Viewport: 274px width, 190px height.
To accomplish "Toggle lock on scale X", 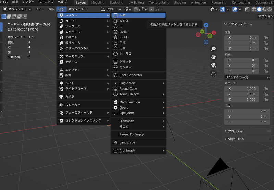I will point(266,89).
